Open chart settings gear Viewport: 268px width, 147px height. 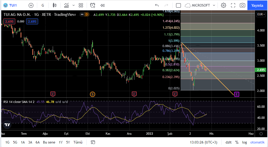224,5
